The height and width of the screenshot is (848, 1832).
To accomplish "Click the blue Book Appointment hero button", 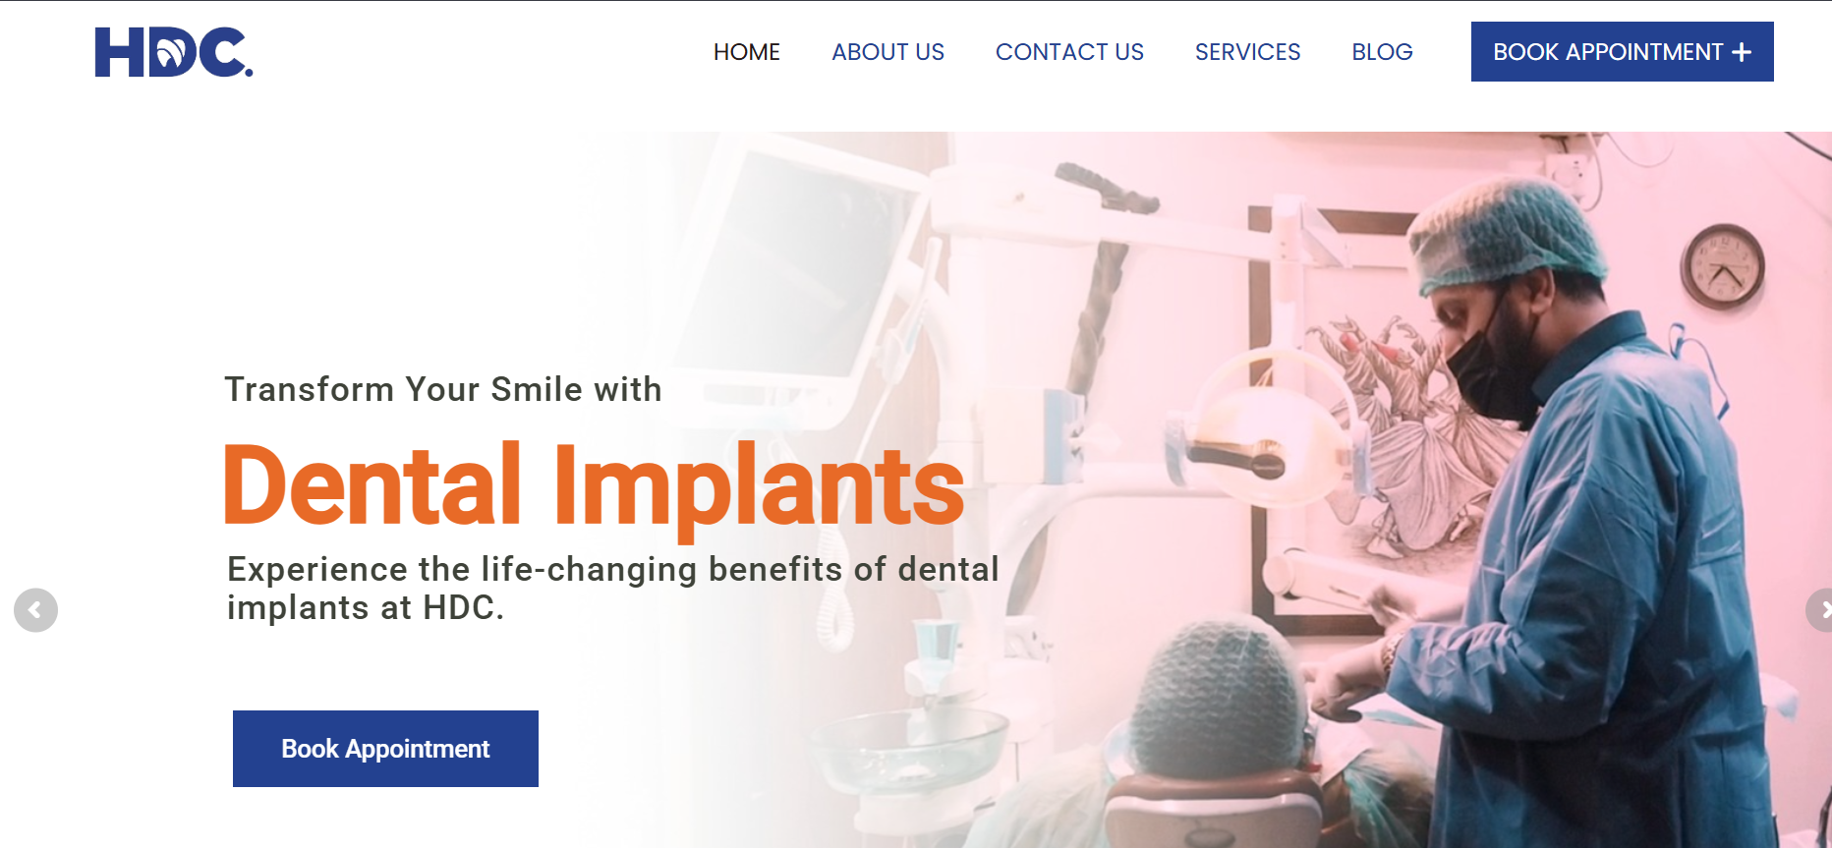I will 385,749.
